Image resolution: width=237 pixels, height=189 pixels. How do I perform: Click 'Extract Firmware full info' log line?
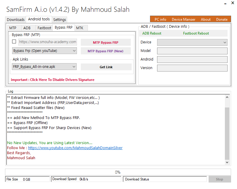coord(53,97)
